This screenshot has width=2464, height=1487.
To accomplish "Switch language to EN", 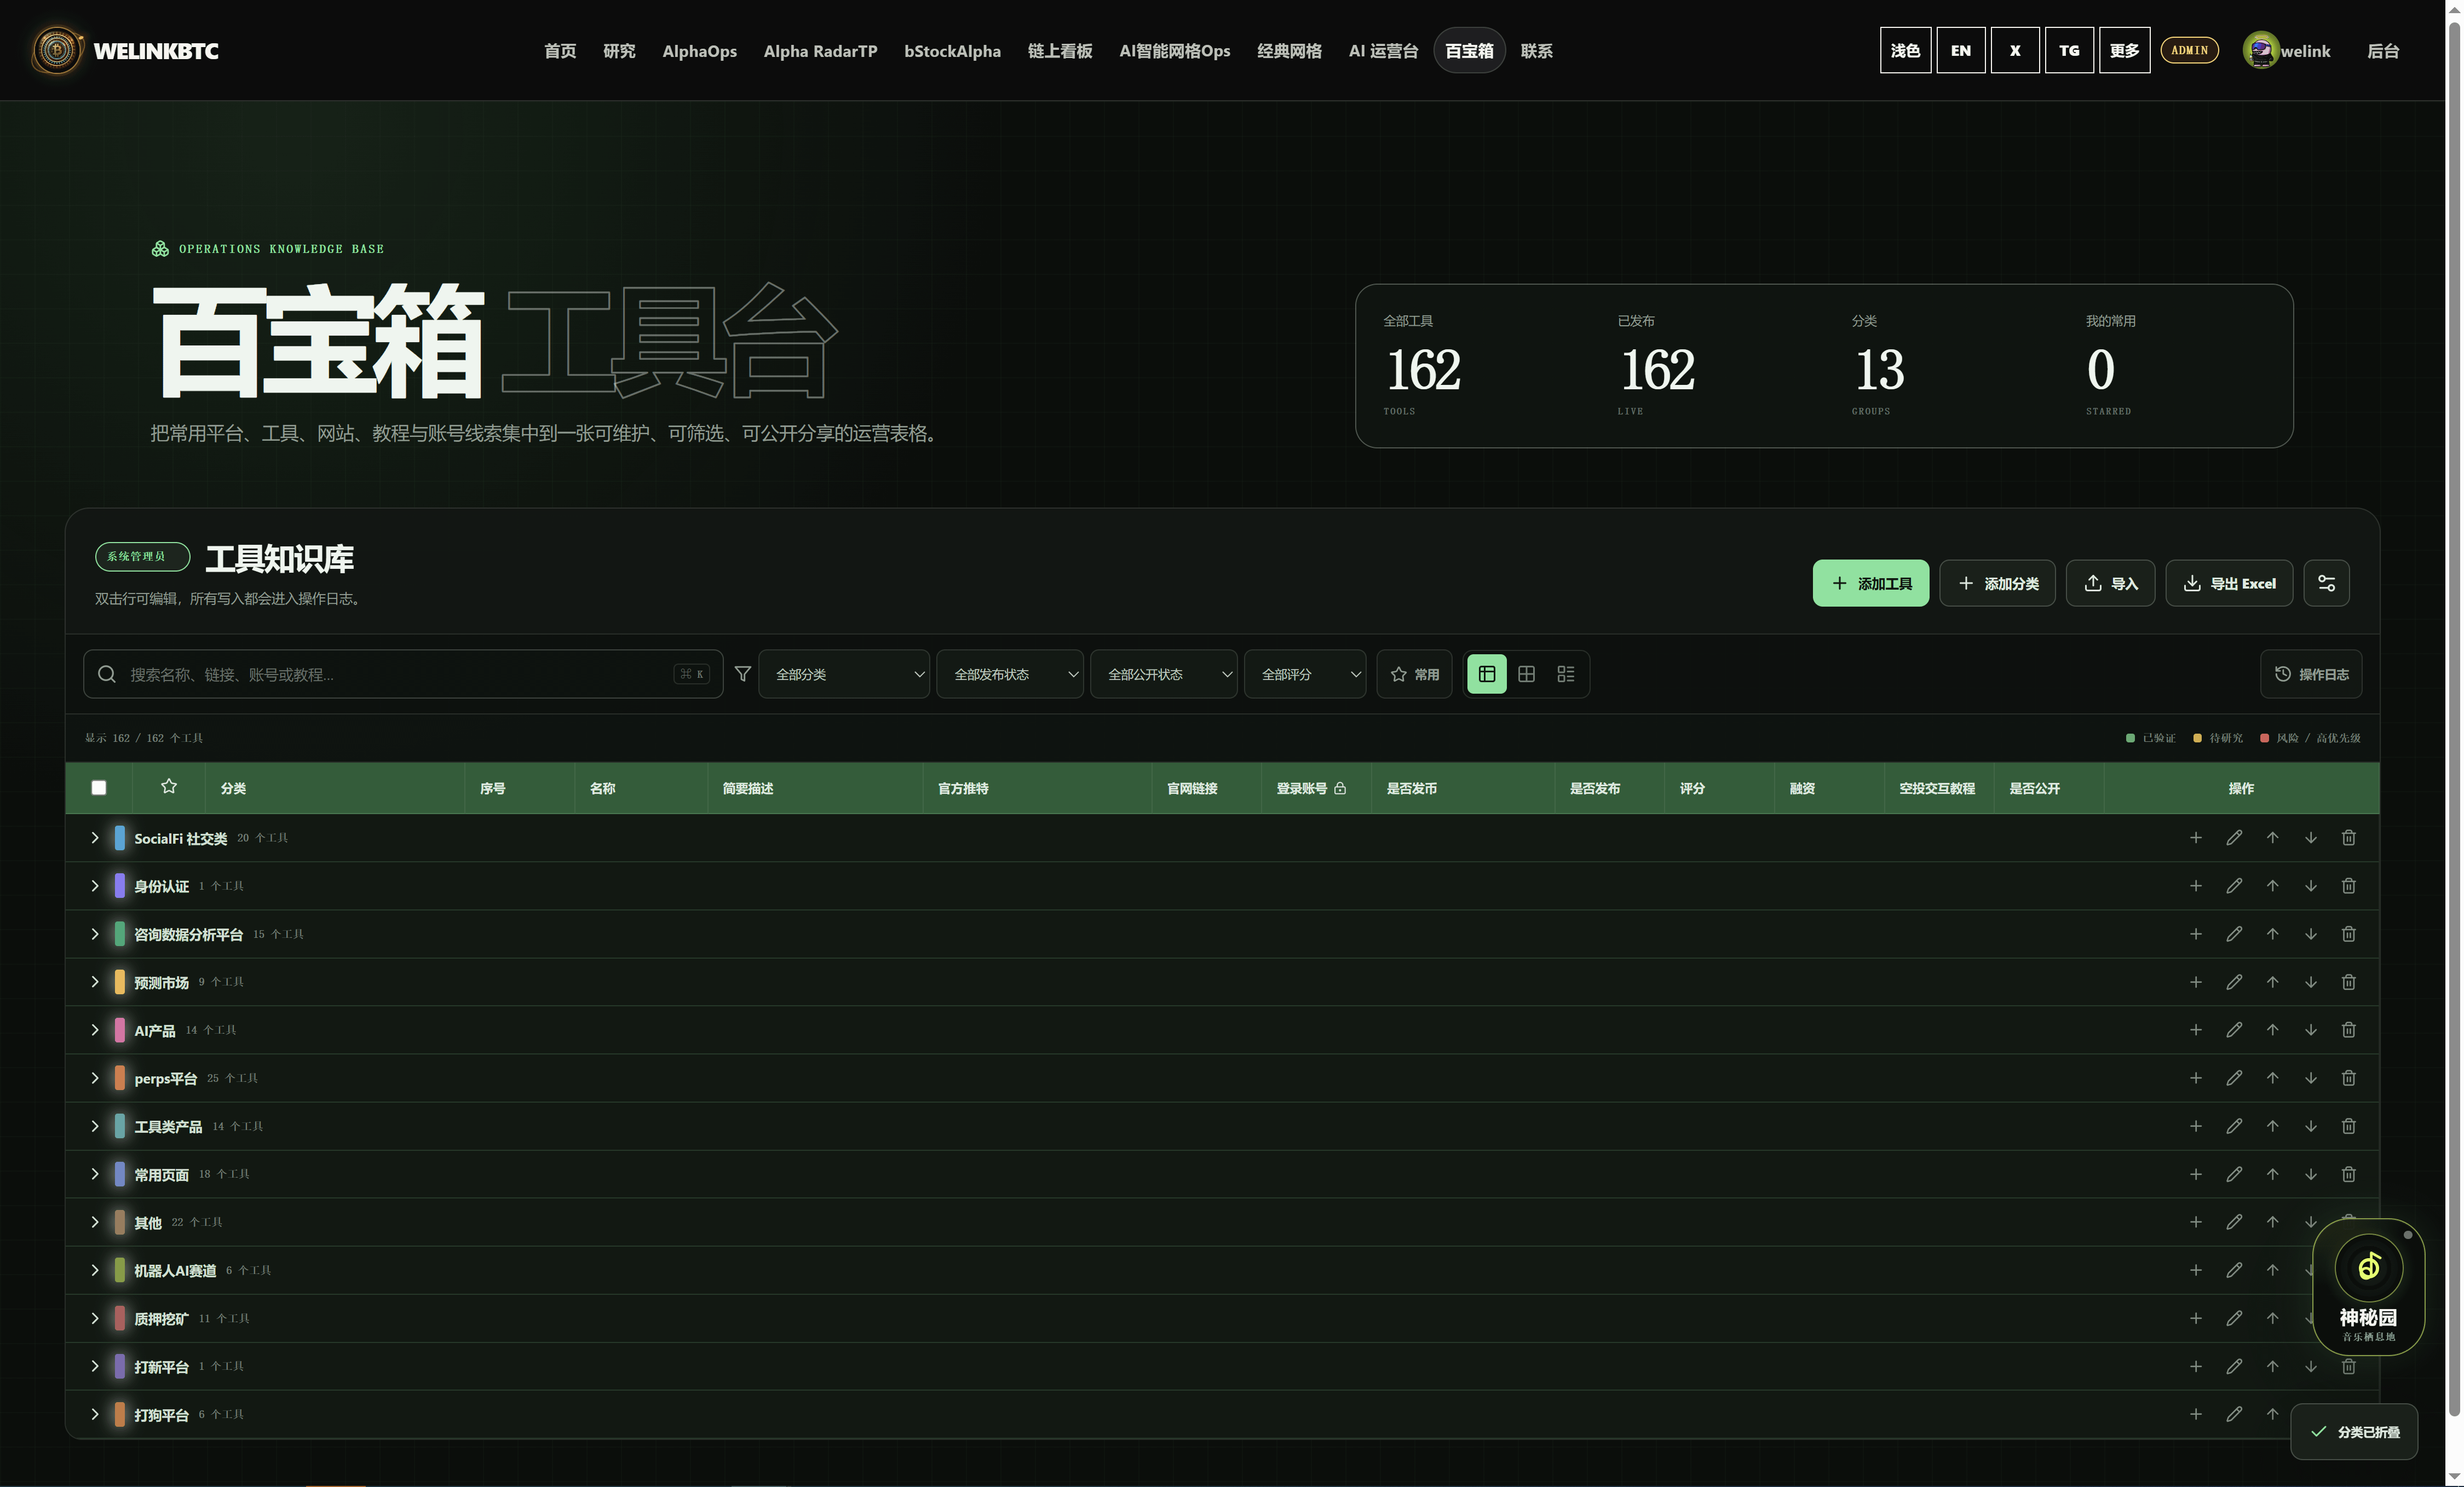I will click(x=1960, y=50).
